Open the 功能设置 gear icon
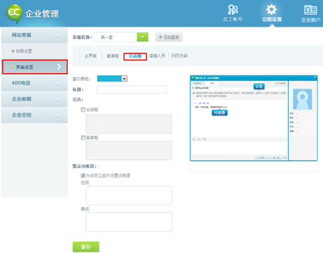 point(272,13)
